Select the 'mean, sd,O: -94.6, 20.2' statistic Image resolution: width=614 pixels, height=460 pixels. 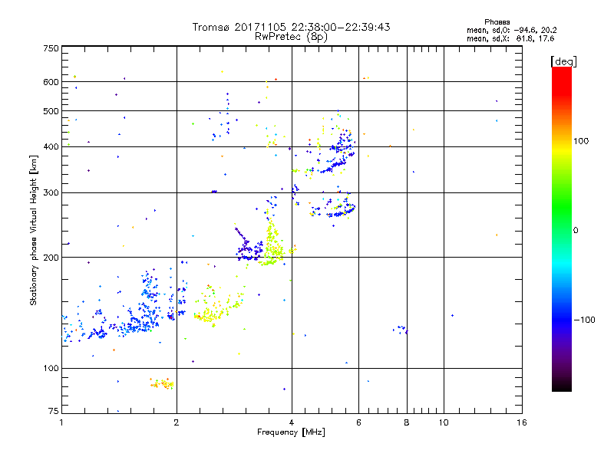click(x=511, y=30)
